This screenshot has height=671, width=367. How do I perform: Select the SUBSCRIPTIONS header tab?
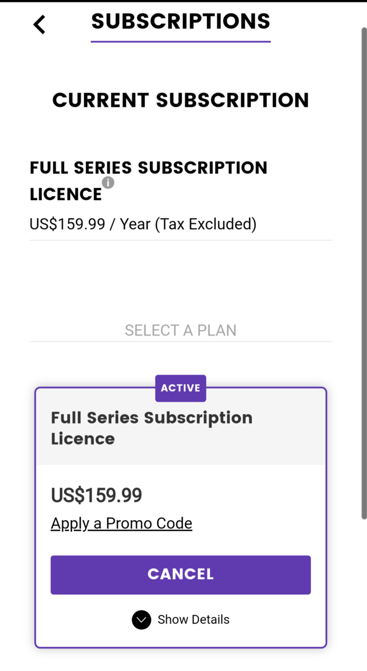181,22
